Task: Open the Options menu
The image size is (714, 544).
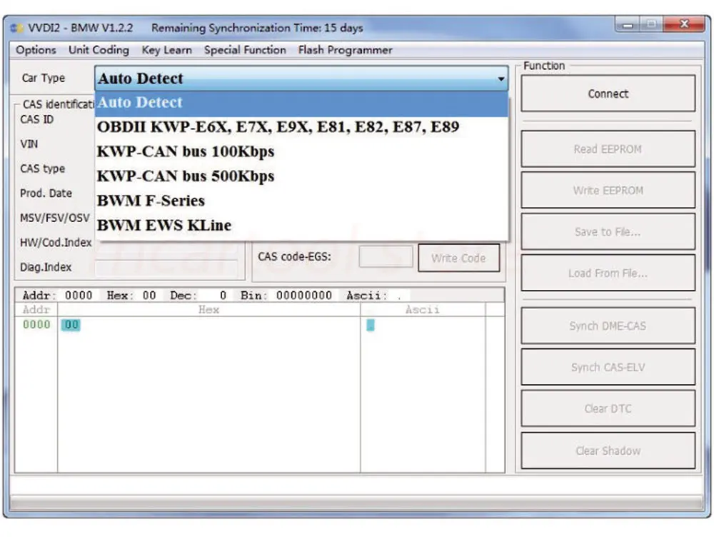Action: [x=36, y=50]
